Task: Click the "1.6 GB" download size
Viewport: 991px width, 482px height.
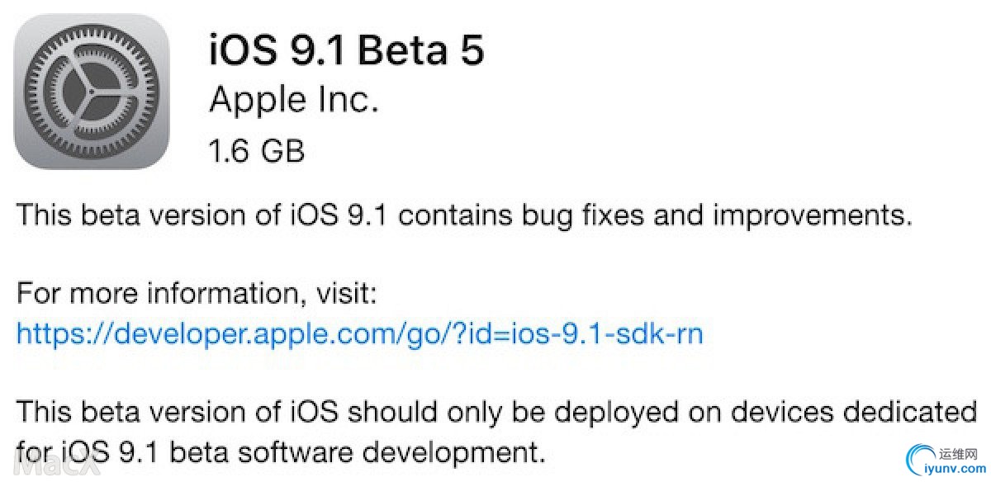Action: click(257, 151)
